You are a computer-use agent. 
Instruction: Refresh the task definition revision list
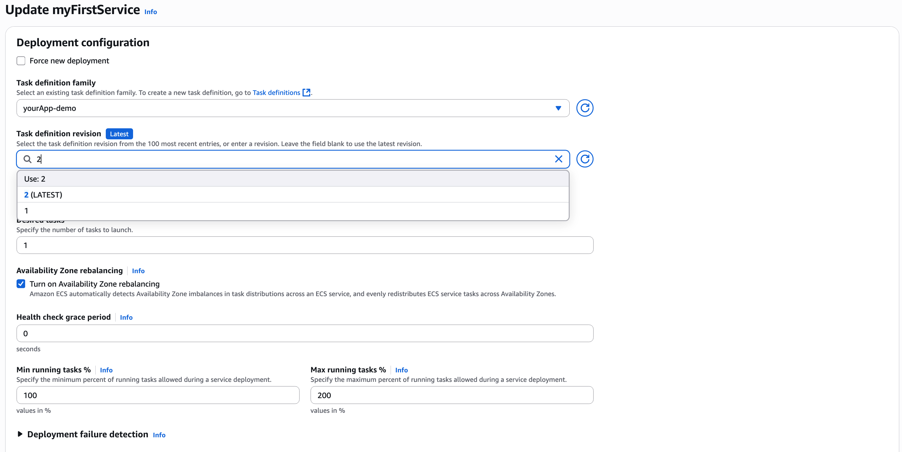tap(584, 159)
